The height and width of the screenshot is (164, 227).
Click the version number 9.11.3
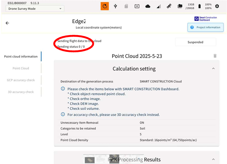coord(35,3)
